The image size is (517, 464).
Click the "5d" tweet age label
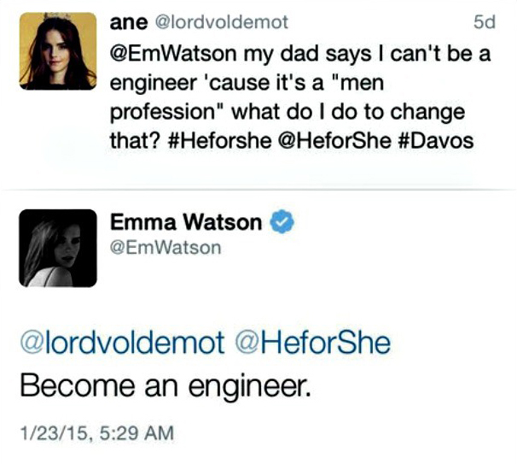pyautogui.click(x=485, y=22)
